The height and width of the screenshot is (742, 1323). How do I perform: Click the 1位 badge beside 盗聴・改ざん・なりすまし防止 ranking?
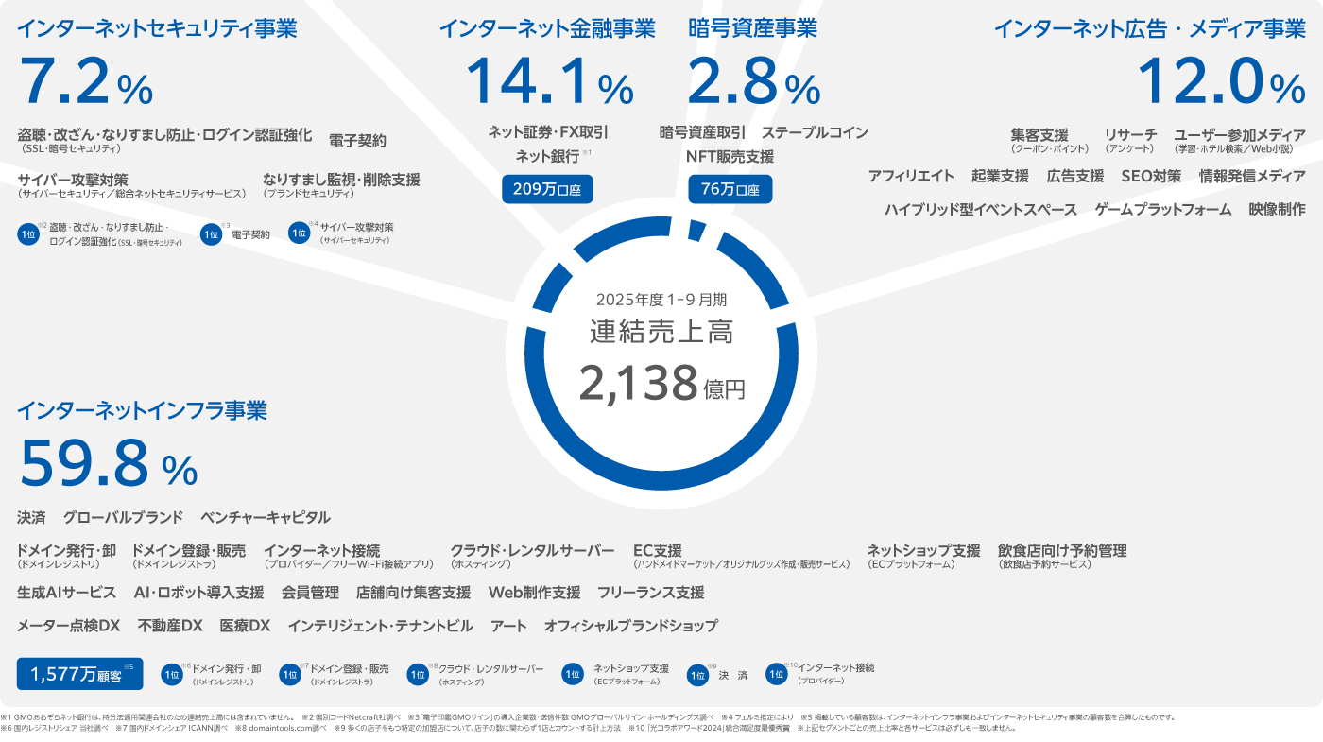tap(28, 234)
